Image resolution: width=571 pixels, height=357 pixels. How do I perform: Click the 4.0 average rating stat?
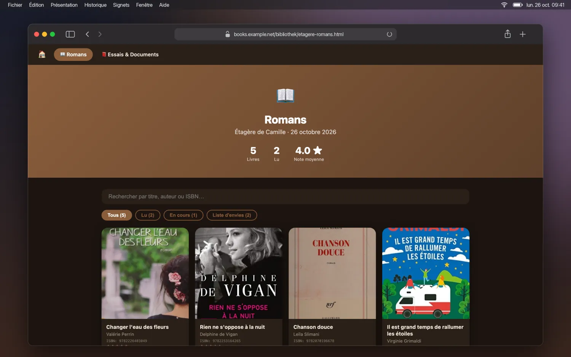point(309,153)
